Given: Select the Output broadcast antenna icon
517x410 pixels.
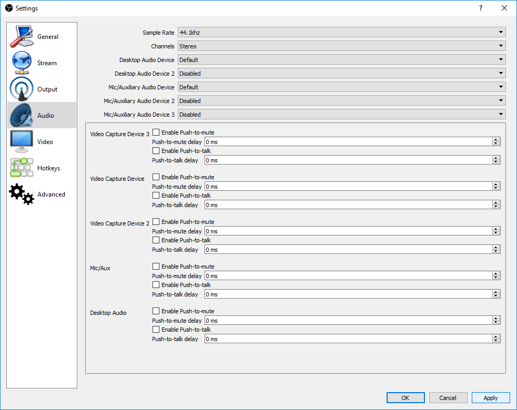Looking at the screenshot, I should pos(22,89).
